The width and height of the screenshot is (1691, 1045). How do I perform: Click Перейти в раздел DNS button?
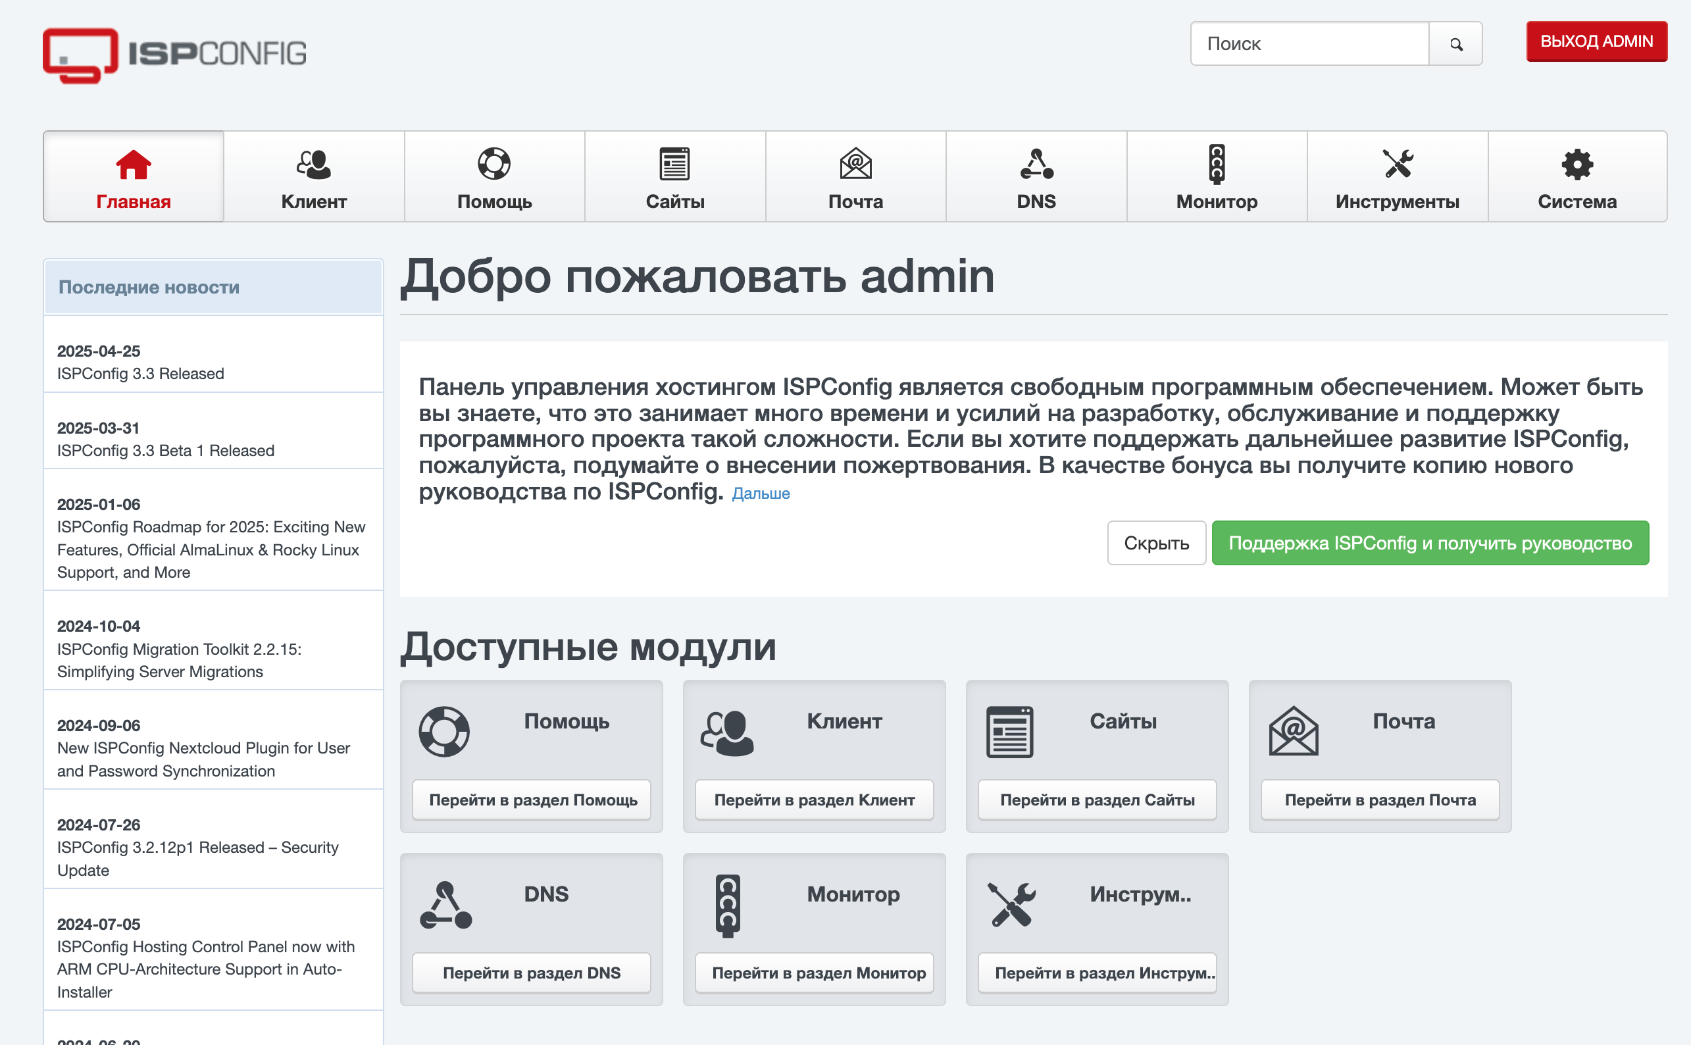coord(532,973)
